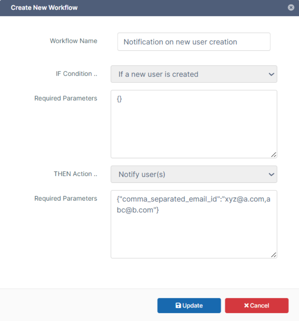Click the resize grip of the first parameters box
The image size is (299, 321).
pos(274,154)
